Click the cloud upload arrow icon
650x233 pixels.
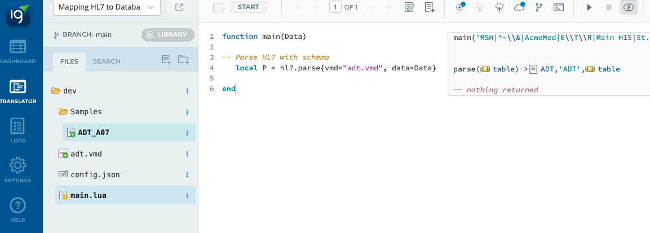(499, 7)
